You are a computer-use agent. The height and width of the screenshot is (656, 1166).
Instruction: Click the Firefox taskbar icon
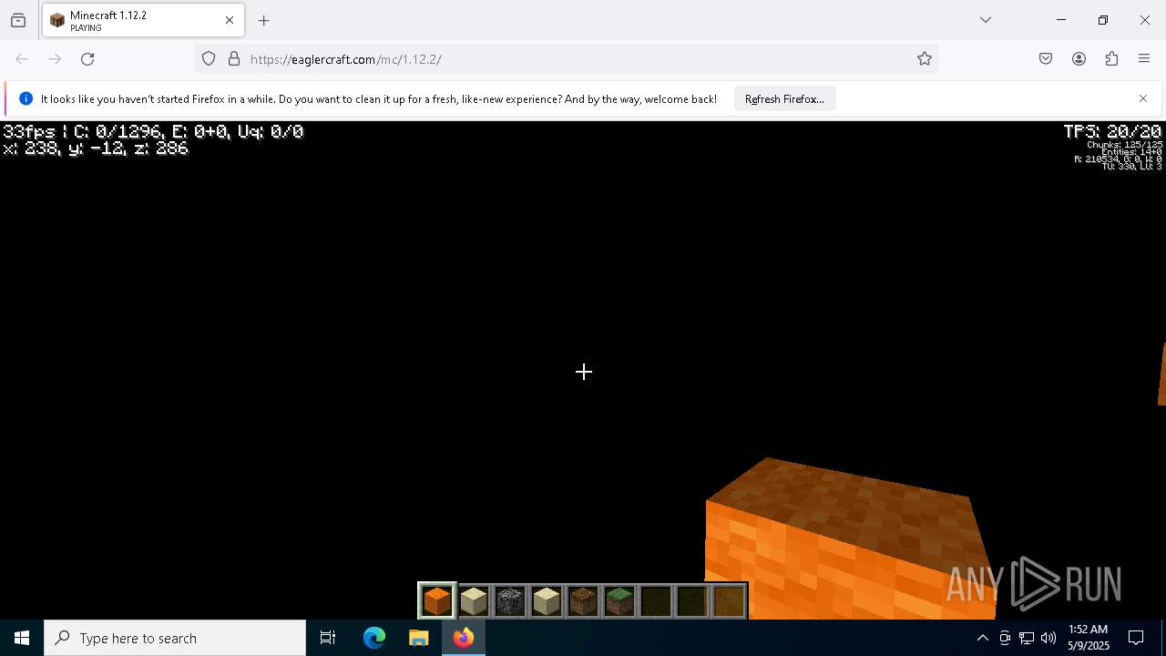(464, 638)
